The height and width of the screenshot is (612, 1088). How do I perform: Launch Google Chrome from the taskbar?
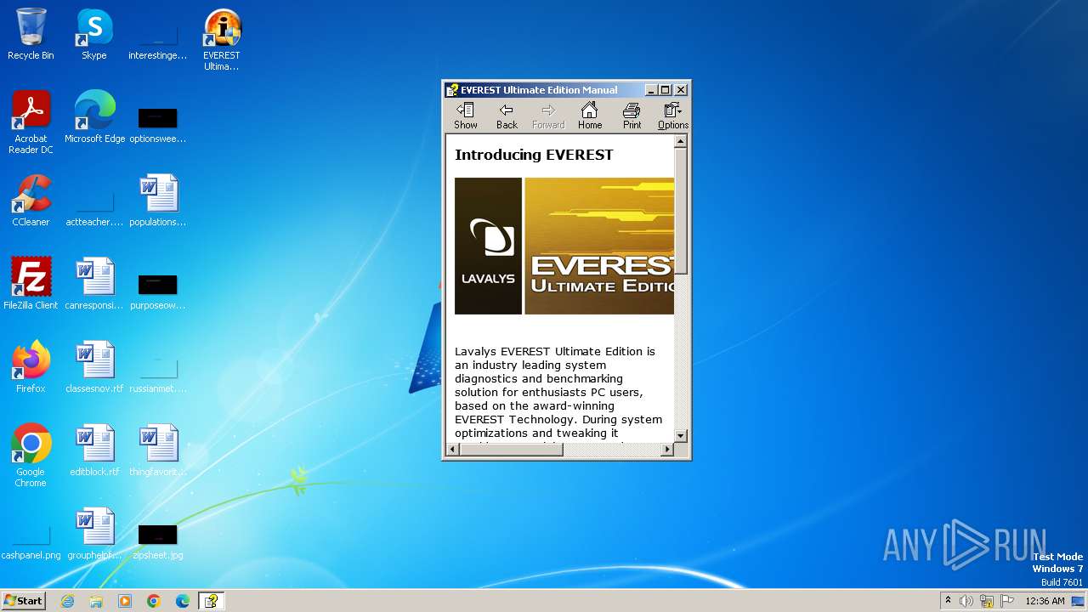click(154, 601)
